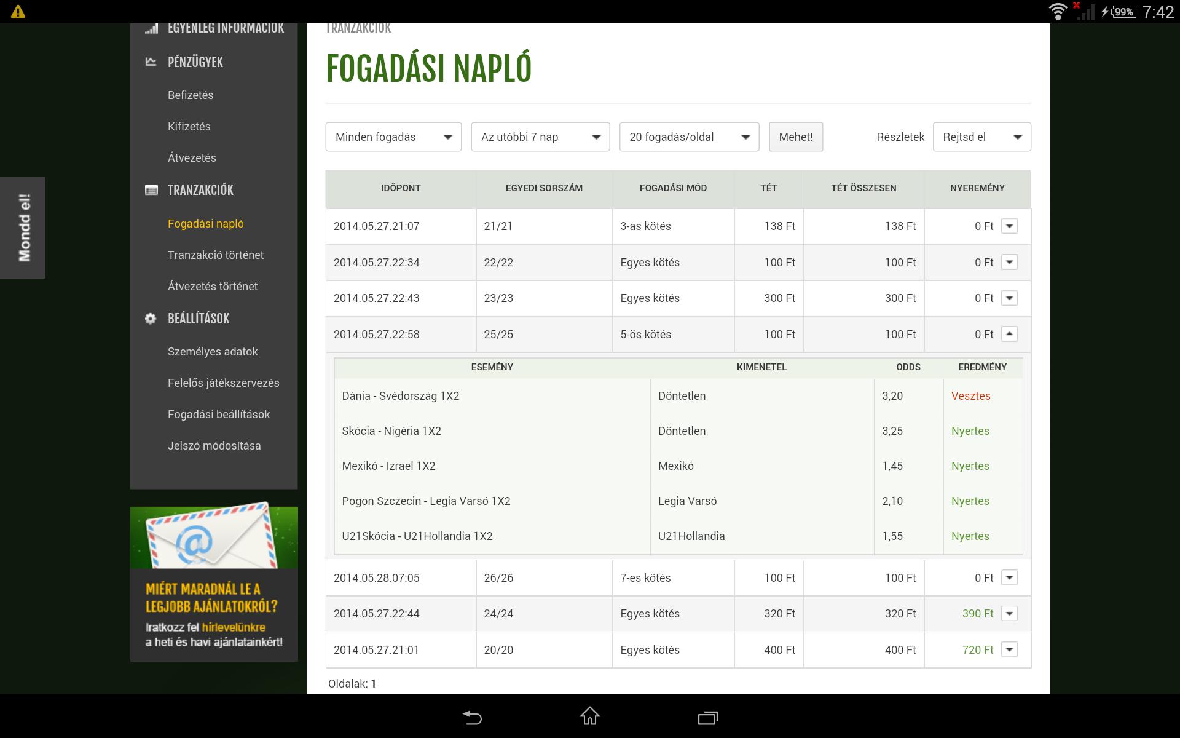Collapse details of bet 25/25

(1009, 334)
